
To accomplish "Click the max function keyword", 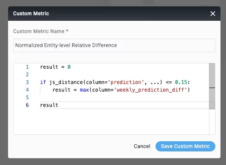I will pos(84,90).
